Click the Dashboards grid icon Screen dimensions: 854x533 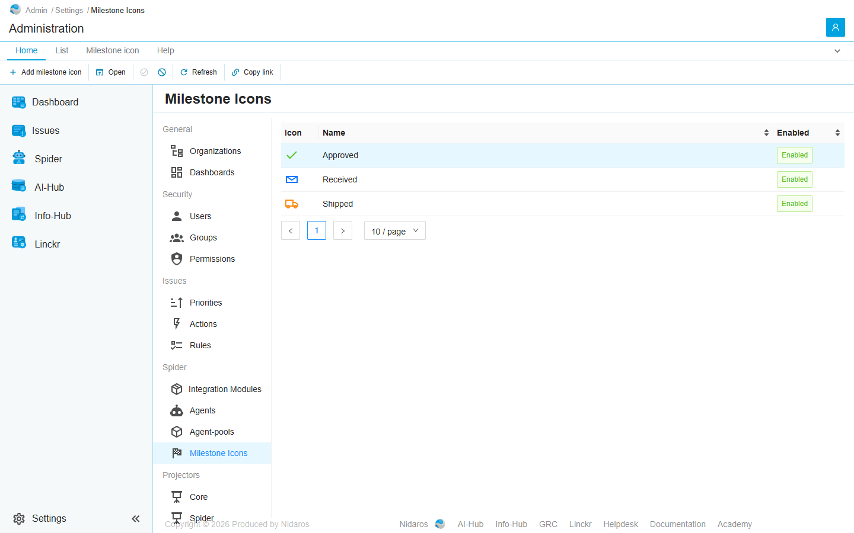[177, 172]
